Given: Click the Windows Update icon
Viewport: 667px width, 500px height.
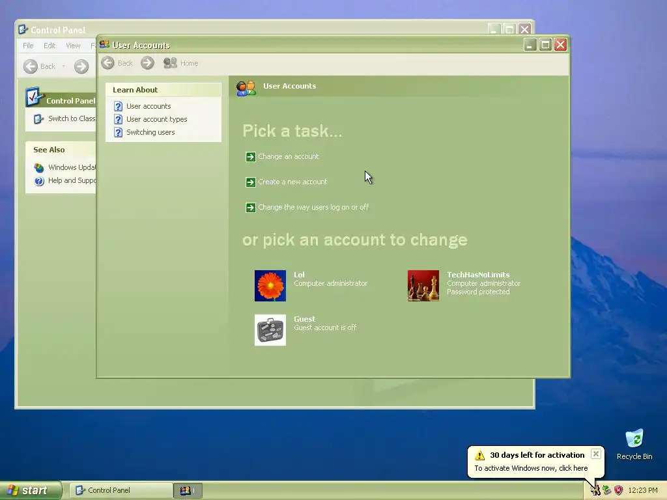Looking at the screenshot, I should pyautogui.click(x=39, y=168).
